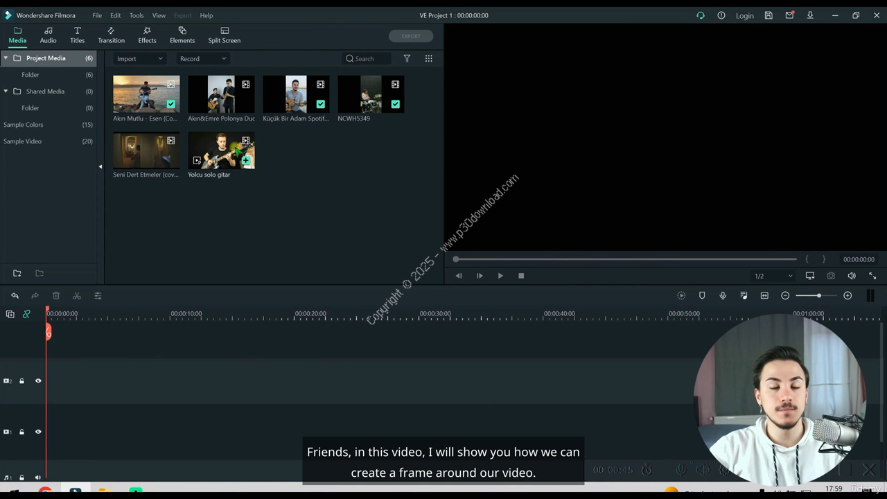Click the timeline zoom in plus
887x499 pixels.
[848, 296]
